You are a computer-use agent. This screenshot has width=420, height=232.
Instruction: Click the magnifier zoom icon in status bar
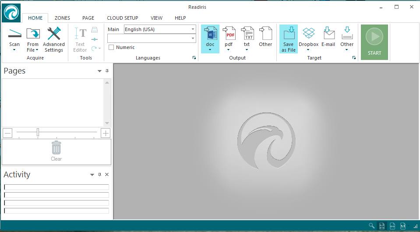pyautogui.click(x=371, y=226)
